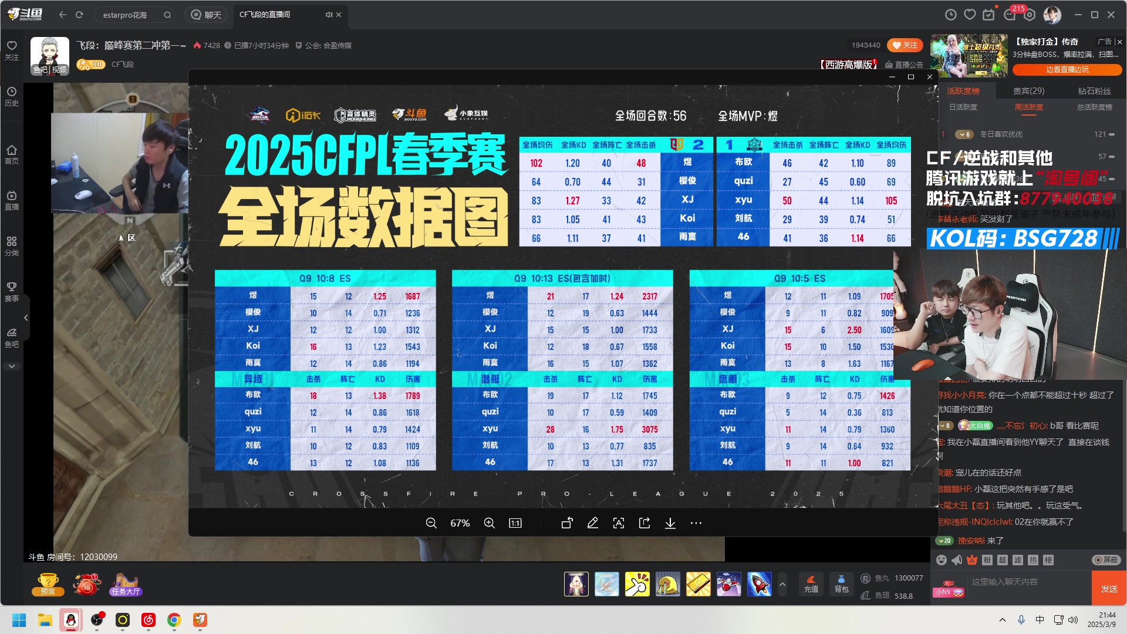Open the edit pencil tool in viewer
The width and height of the screenshot is (1127, 634).
593,523
